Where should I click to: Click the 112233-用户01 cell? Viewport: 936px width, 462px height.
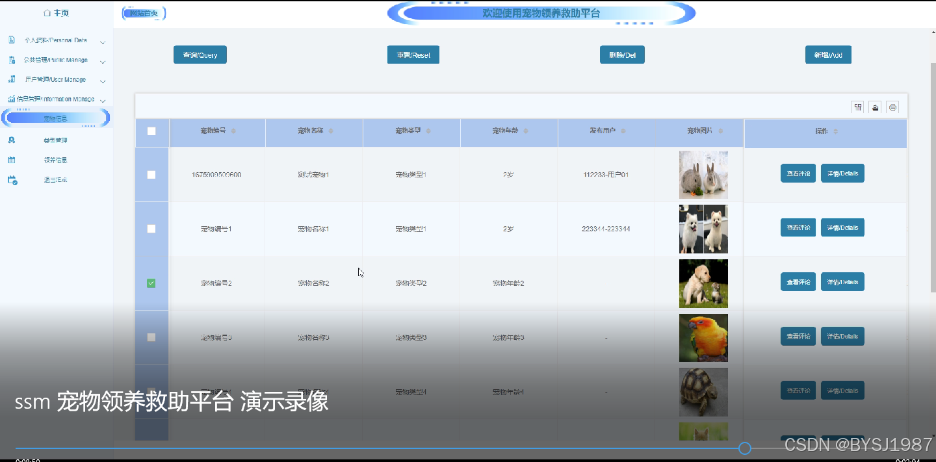606,175
